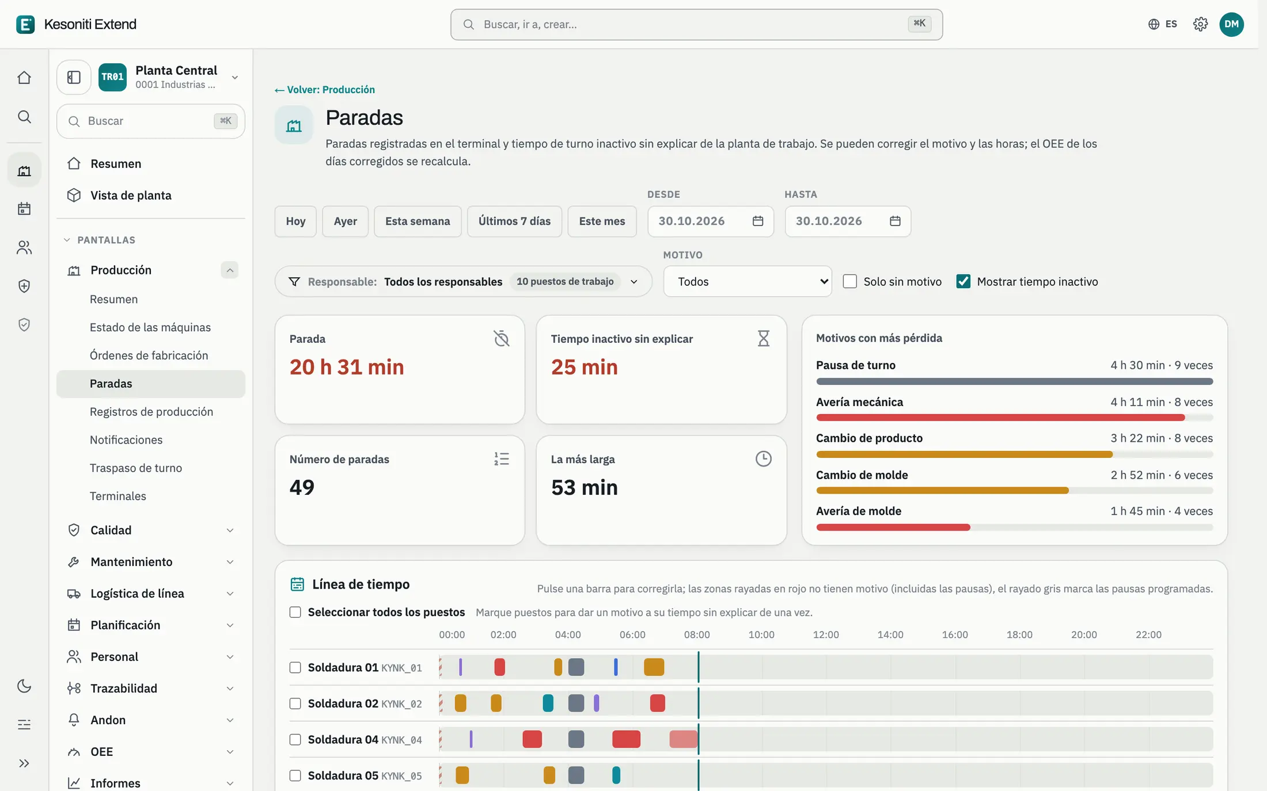Click the Últimos 7 días button
This screenshot has height=791, width=1267.
514,221
